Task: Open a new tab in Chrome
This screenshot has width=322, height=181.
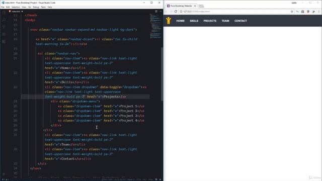Action: point(201,6)
